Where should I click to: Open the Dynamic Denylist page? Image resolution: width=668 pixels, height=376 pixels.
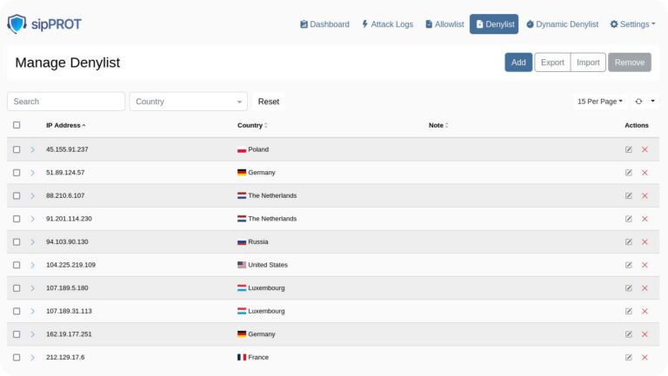coord(563,24)
